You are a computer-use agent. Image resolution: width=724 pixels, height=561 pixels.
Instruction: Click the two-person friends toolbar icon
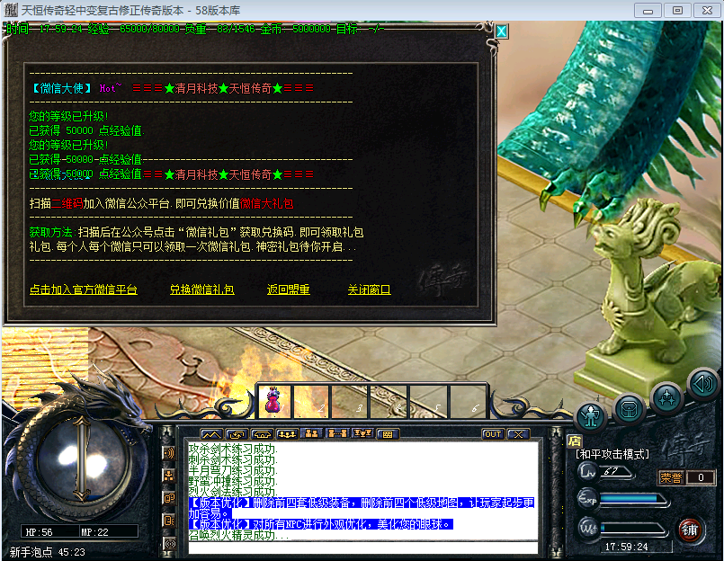point(312,434)
